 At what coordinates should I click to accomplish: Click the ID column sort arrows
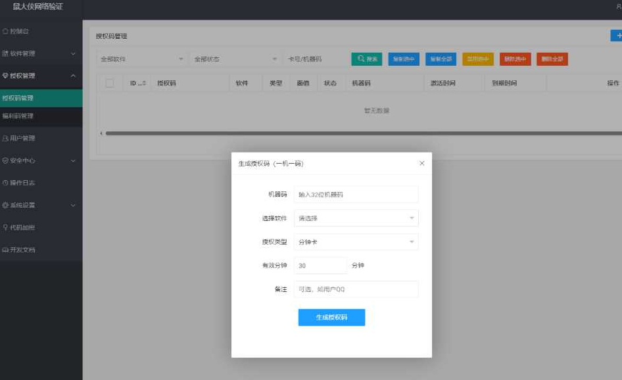coord(145,83)
